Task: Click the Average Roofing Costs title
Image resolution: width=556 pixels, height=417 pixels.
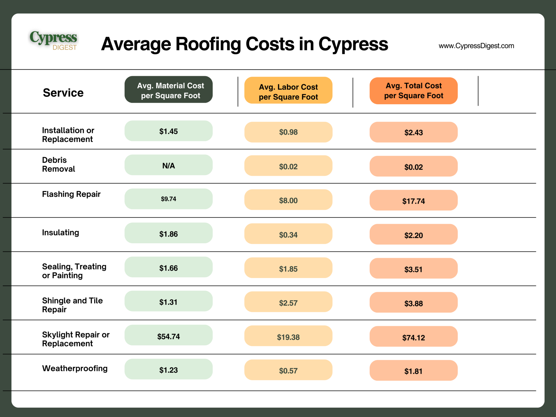Action: 244,44
